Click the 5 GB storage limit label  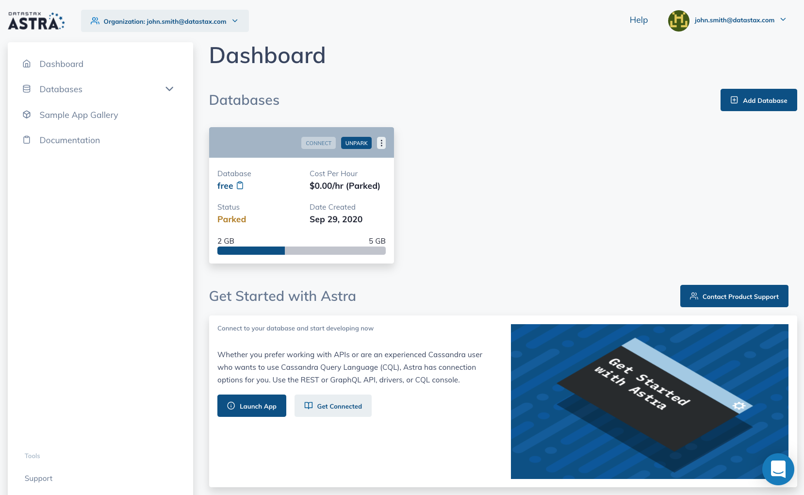click(x=377, y=241)
